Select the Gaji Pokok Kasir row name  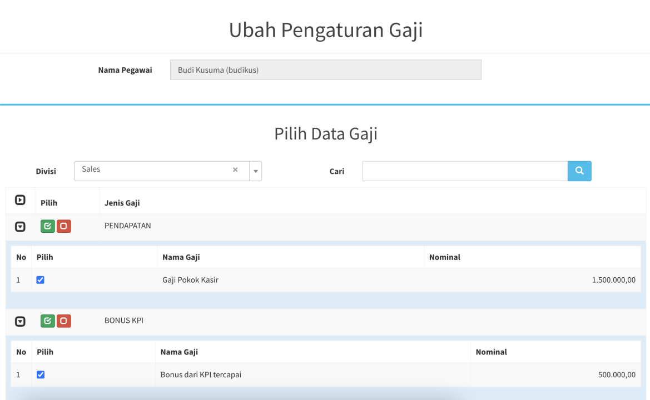[x=190, y=280]
